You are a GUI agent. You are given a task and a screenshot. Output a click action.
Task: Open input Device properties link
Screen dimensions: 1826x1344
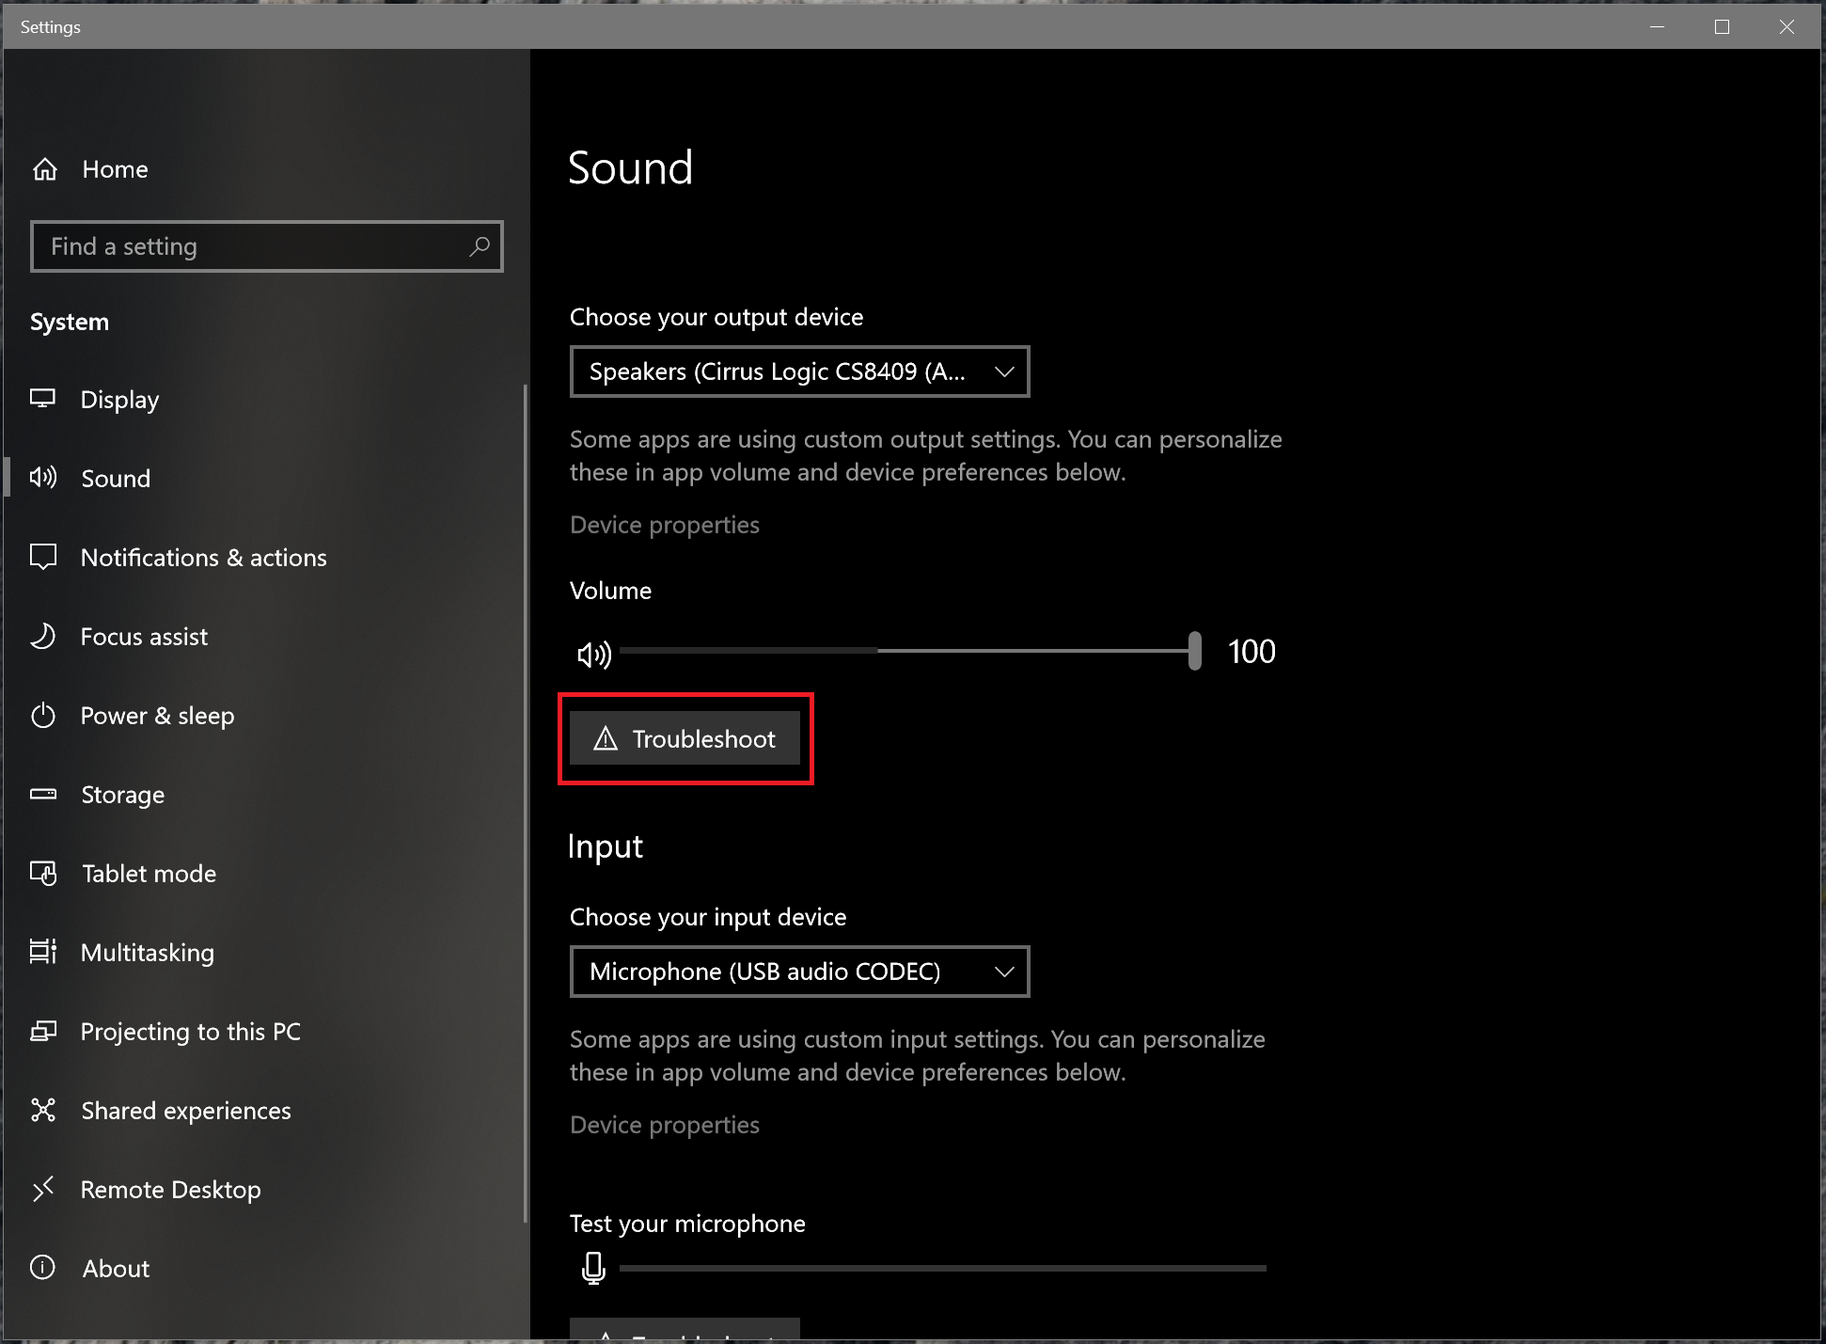point(665,1125)
